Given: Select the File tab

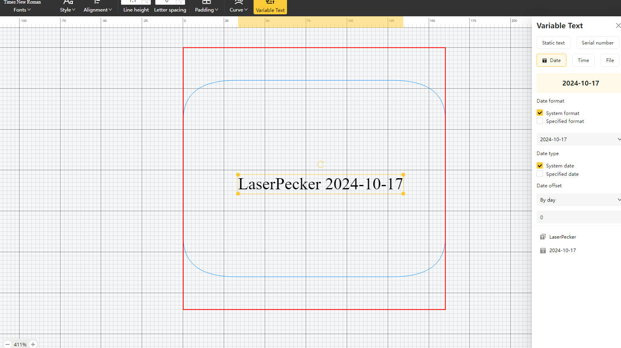Looking at the screenshot, I should tap(610, 60).
